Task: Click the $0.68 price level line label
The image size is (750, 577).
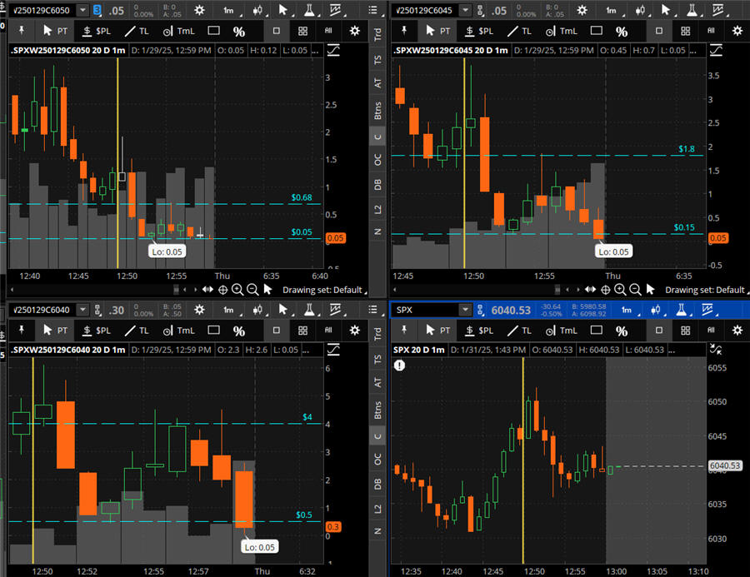Action: coord(301,197)
